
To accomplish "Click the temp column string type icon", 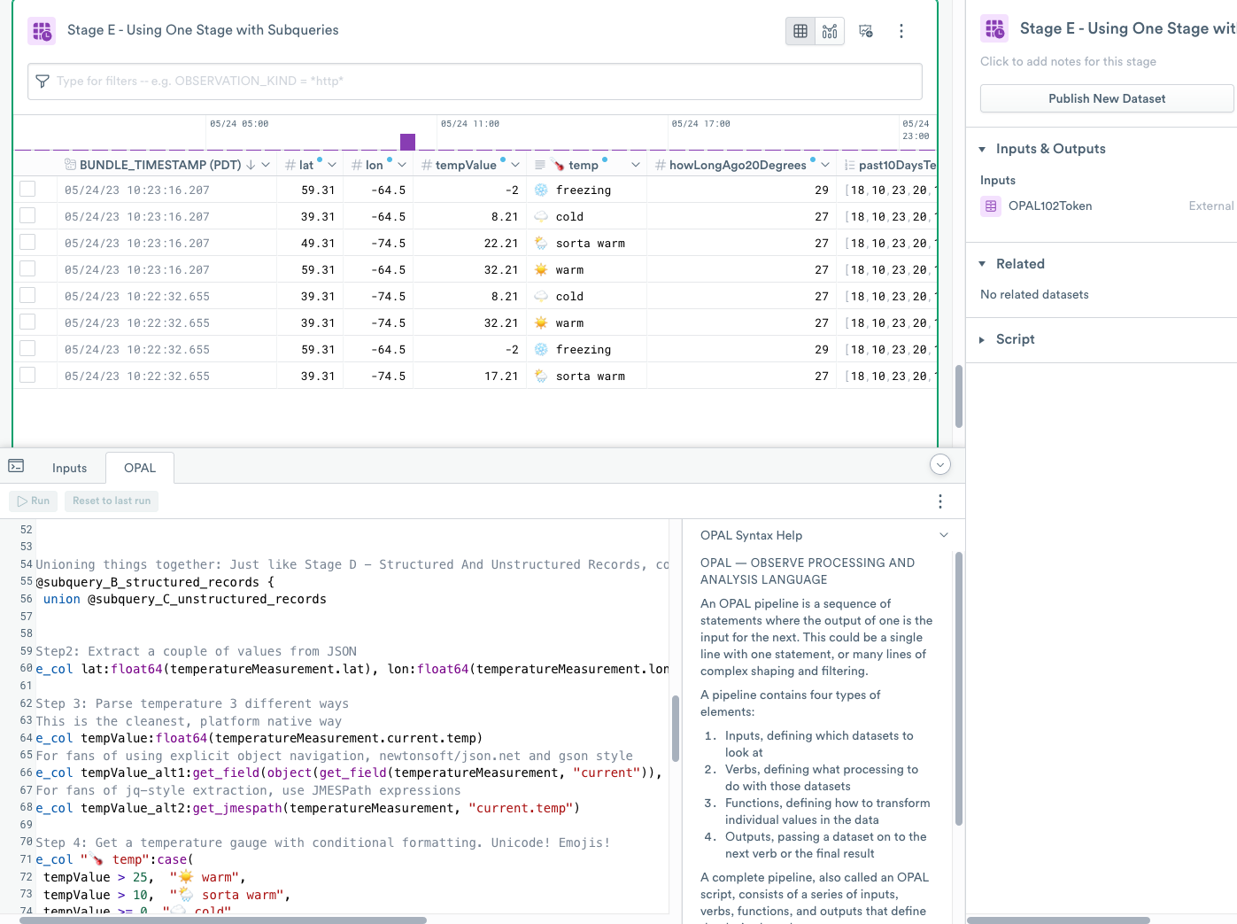I will [x=540, y=165].
